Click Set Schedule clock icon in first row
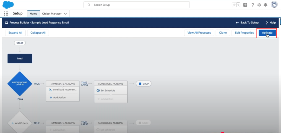 click(98, 91)
